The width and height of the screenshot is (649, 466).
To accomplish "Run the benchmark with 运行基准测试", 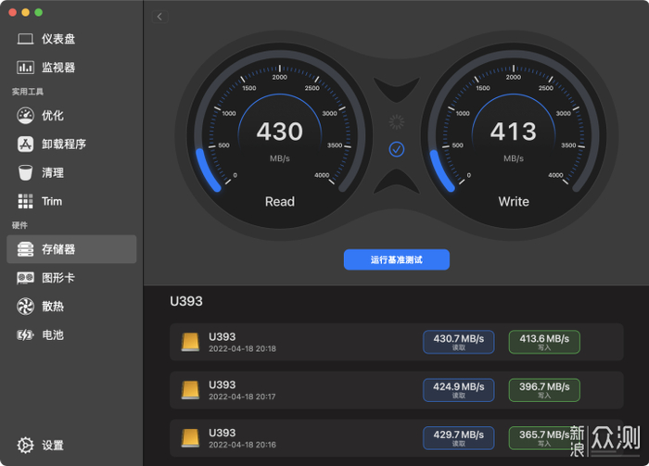I will pyautogui.click(x=397, y=259).
